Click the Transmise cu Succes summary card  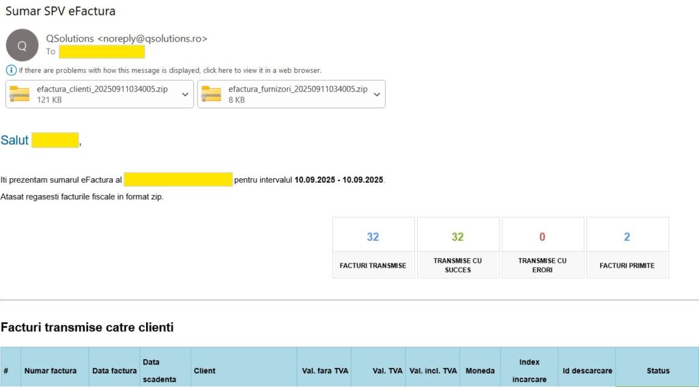click(457, 247)
